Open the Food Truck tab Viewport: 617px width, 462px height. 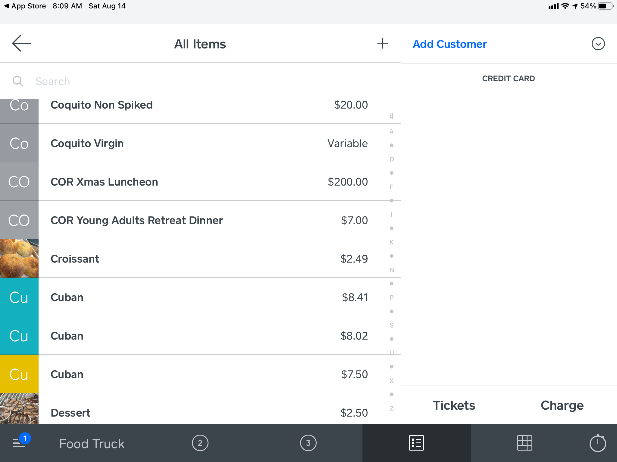click(92, 444)
